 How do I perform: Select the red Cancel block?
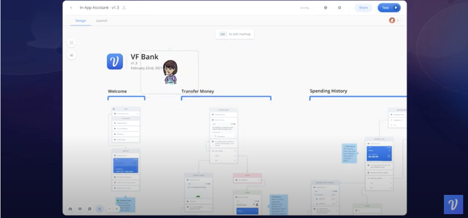[247, 178]
